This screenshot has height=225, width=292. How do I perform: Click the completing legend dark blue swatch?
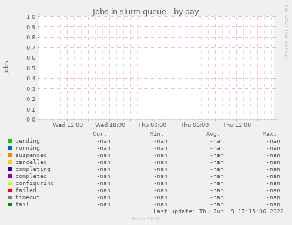[x=10, y=169]
